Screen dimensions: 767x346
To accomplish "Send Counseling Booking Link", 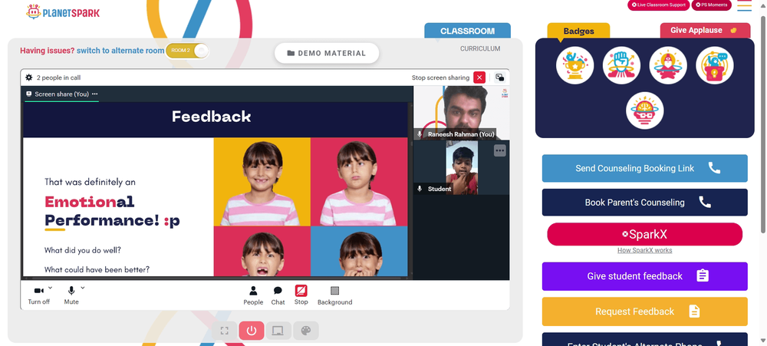I will 645,168.
